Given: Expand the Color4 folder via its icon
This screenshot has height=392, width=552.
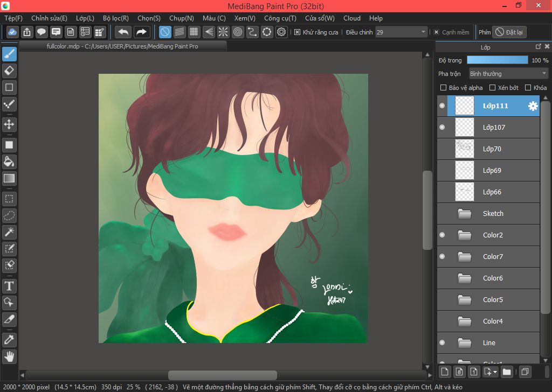Looking at the screenshot, I should [x=464, y=321].
